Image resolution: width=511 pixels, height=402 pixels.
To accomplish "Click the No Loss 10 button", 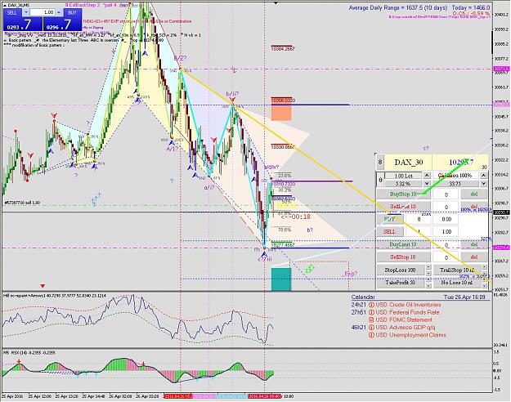I will [457, 283].
